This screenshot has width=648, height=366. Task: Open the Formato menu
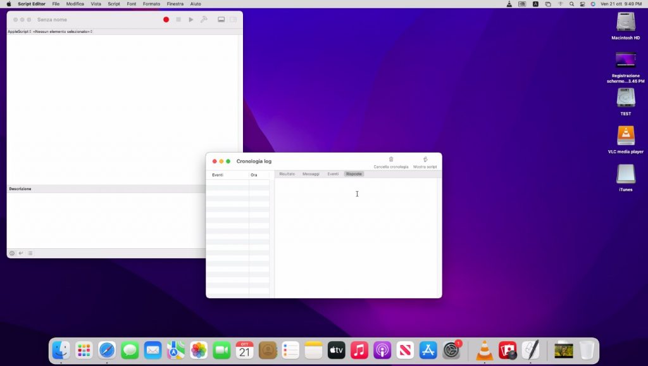(151, 4)
